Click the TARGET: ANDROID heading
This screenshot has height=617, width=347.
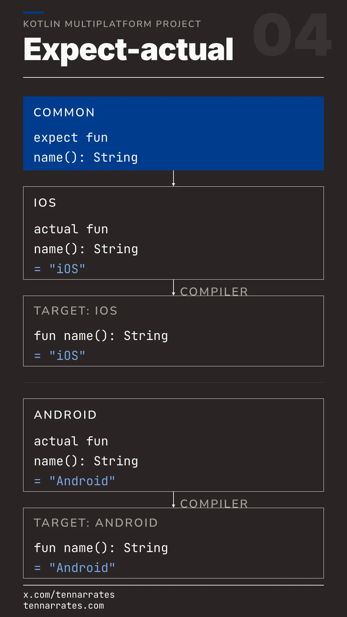pos(96,523)
